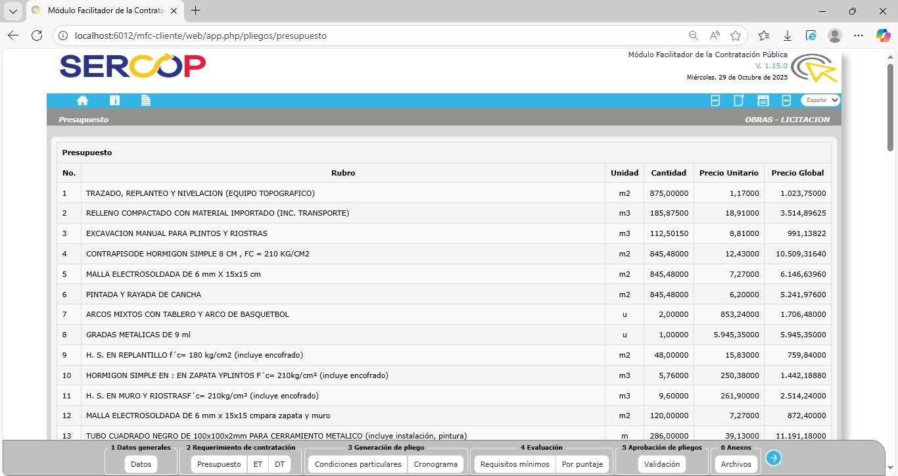The image size is (898, 476).
Task: Open the browser Settings and more menu
Action: pyautogui.click(x=859, y=36)
